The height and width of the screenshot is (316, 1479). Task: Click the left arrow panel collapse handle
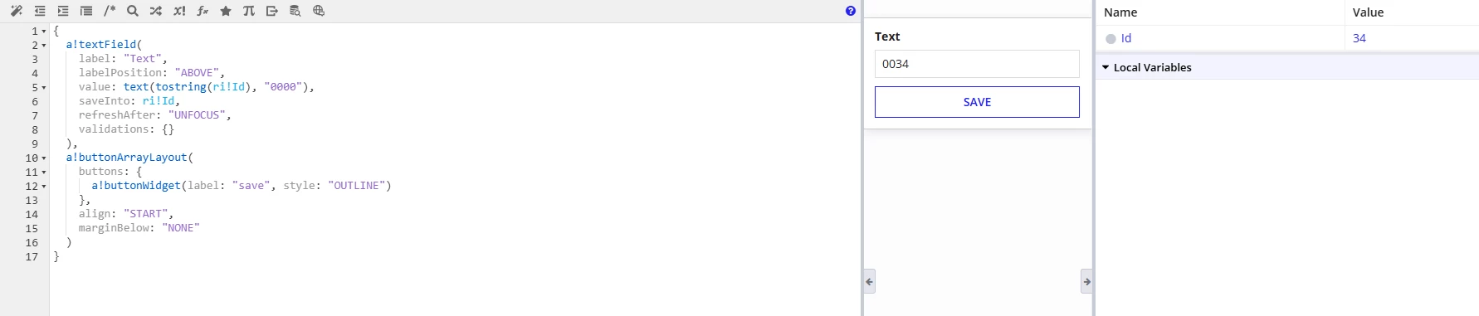pyautogui.click(x=869, y=281)
